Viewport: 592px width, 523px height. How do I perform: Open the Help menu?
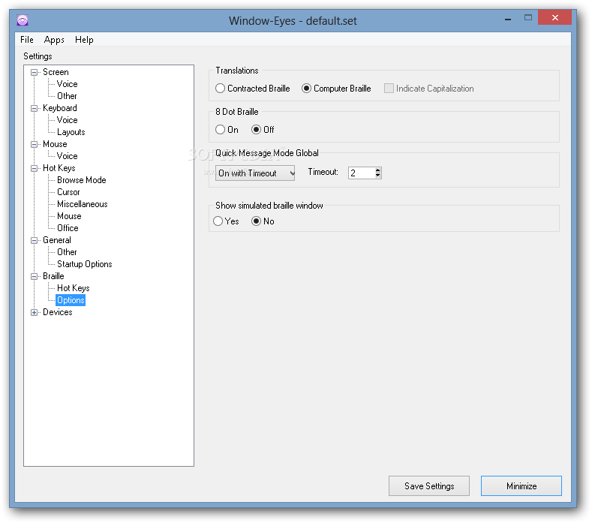[84, 40]
